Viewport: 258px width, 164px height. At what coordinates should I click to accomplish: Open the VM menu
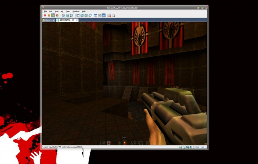[62, 12]
